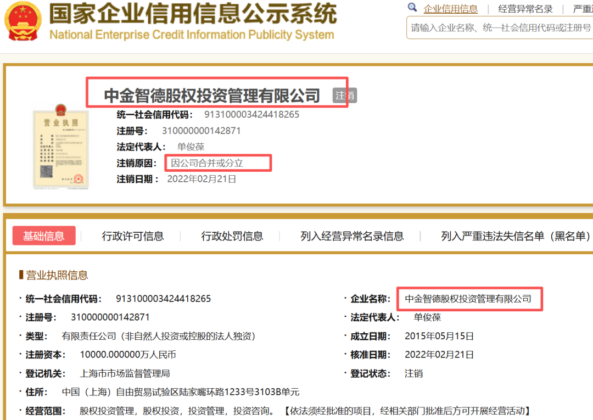Image resolution: width=593 pixels, height=420 pixels.
Task: Open the 行政许可信息 tab
Action: (133, 236)
